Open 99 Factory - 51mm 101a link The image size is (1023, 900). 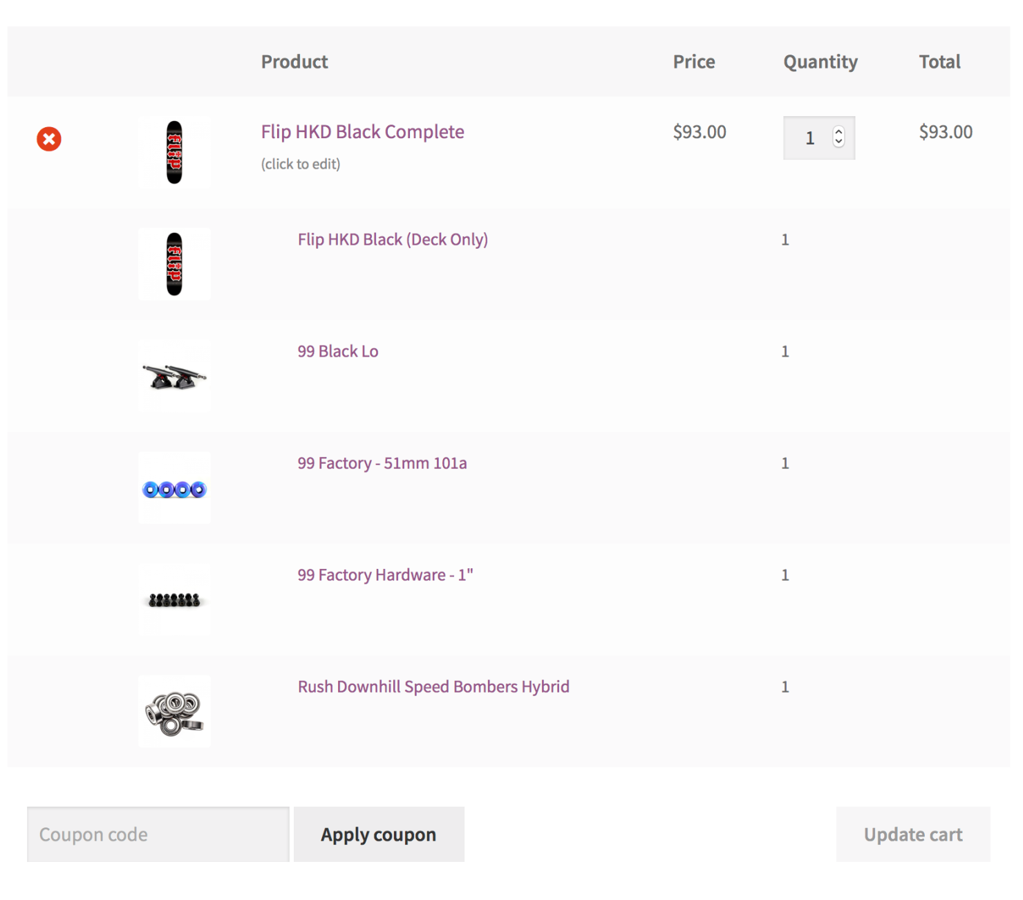[x=382, y=463]
